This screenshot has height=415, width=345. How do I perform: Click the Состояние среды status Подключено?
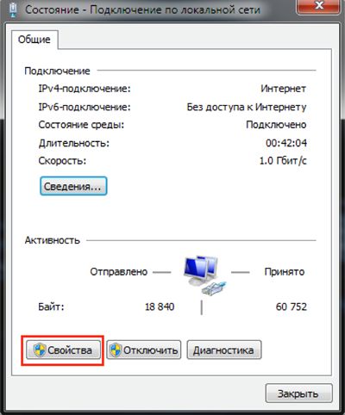pyautogui.click(x=276, y=125)
